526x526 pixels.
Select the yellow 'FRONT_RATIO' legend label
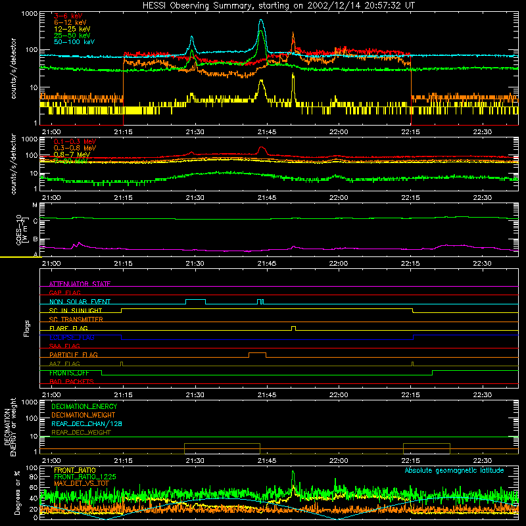point(75,470)
